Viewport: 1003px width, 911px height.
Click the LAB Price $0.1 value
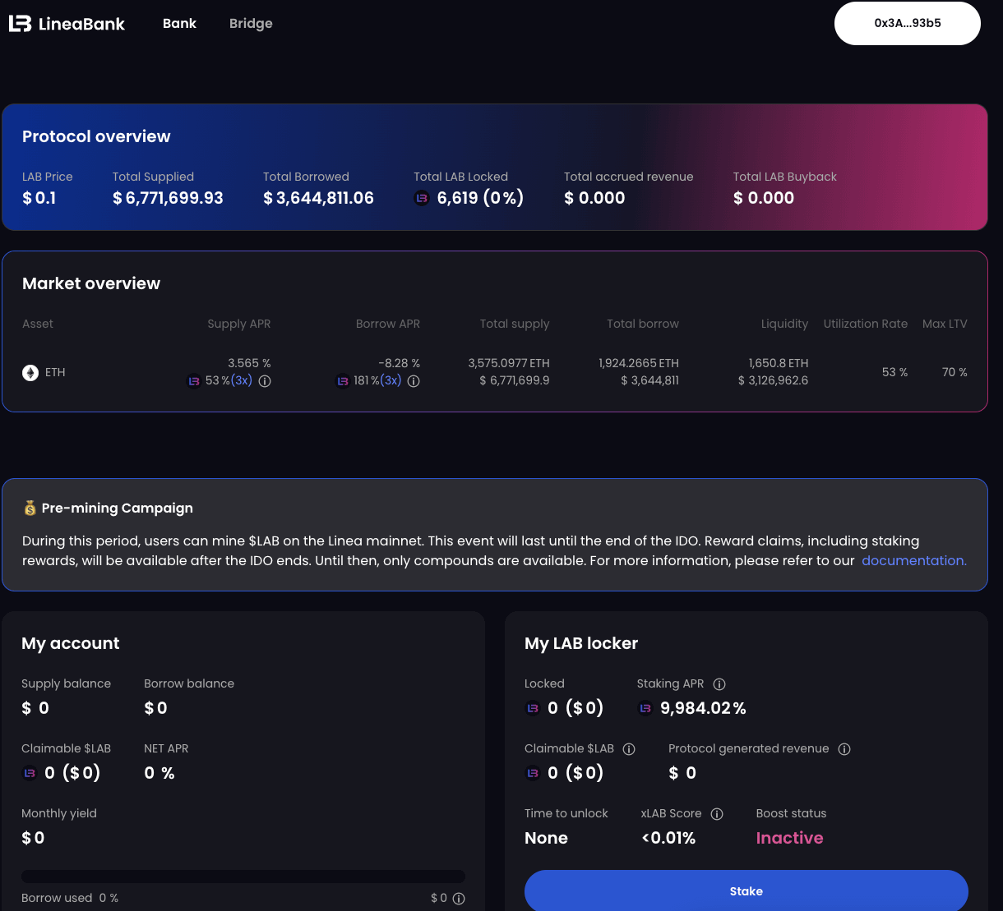(x=39, y=198)
